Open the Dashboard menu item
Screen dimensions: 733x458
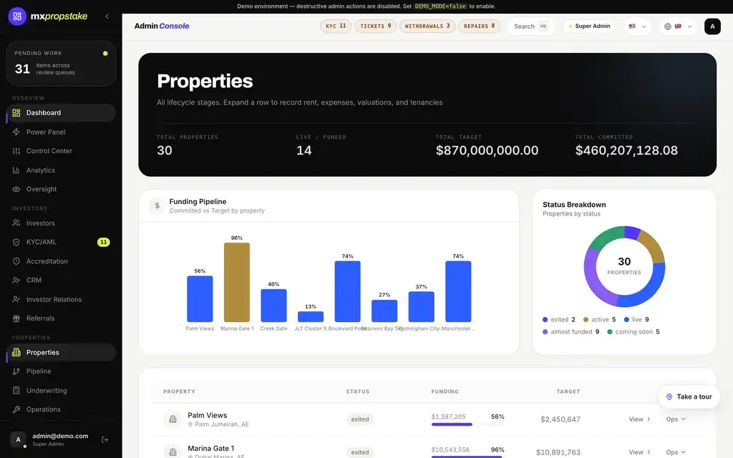[x=61, y=112]
